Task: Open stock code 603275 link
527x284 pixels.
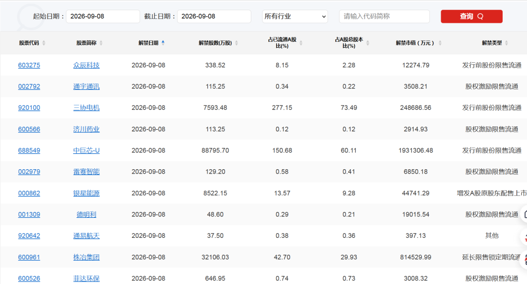Action: click(29, 65)
